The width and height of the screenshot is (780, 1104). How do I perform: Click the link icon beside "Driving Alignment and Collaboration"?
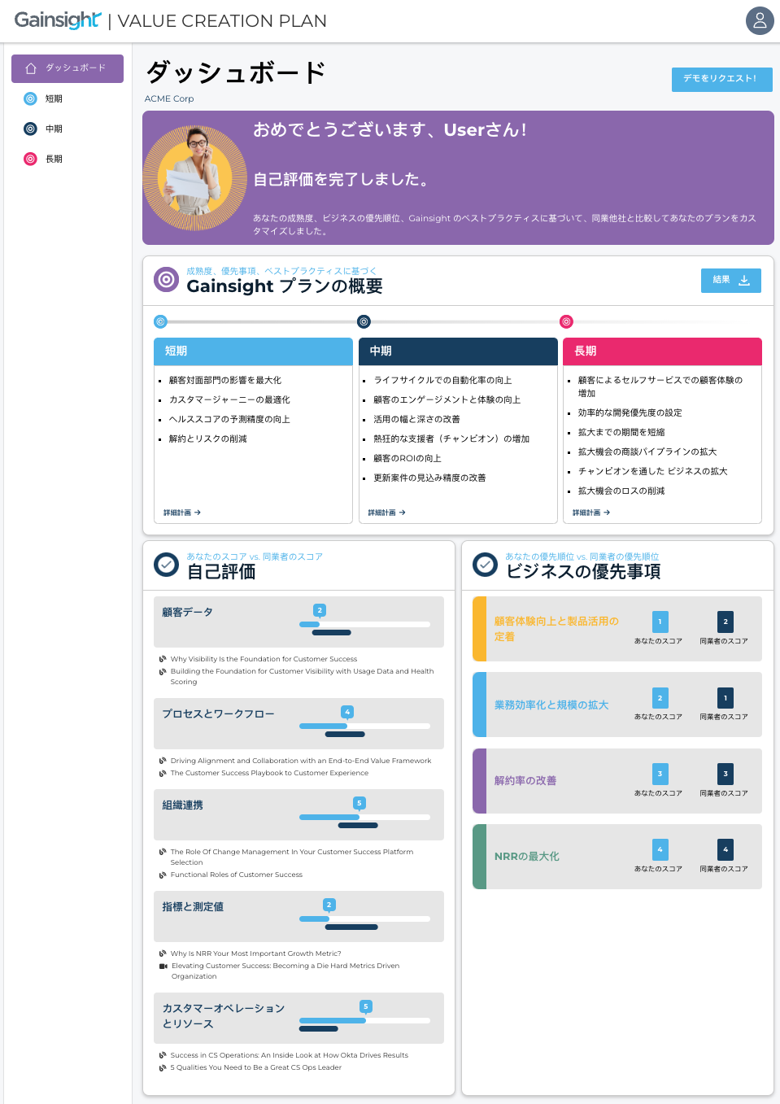coord(163,761)
